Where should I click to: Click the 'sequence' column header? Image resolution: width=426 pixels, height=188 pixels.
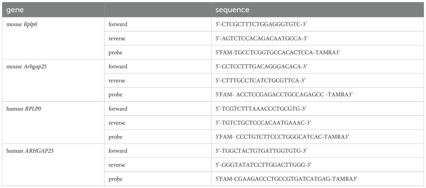coord(232,10)
